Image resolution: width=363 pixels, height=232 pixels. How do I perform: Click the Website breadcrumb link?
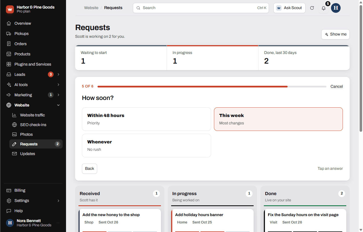(x=91, y=8)
